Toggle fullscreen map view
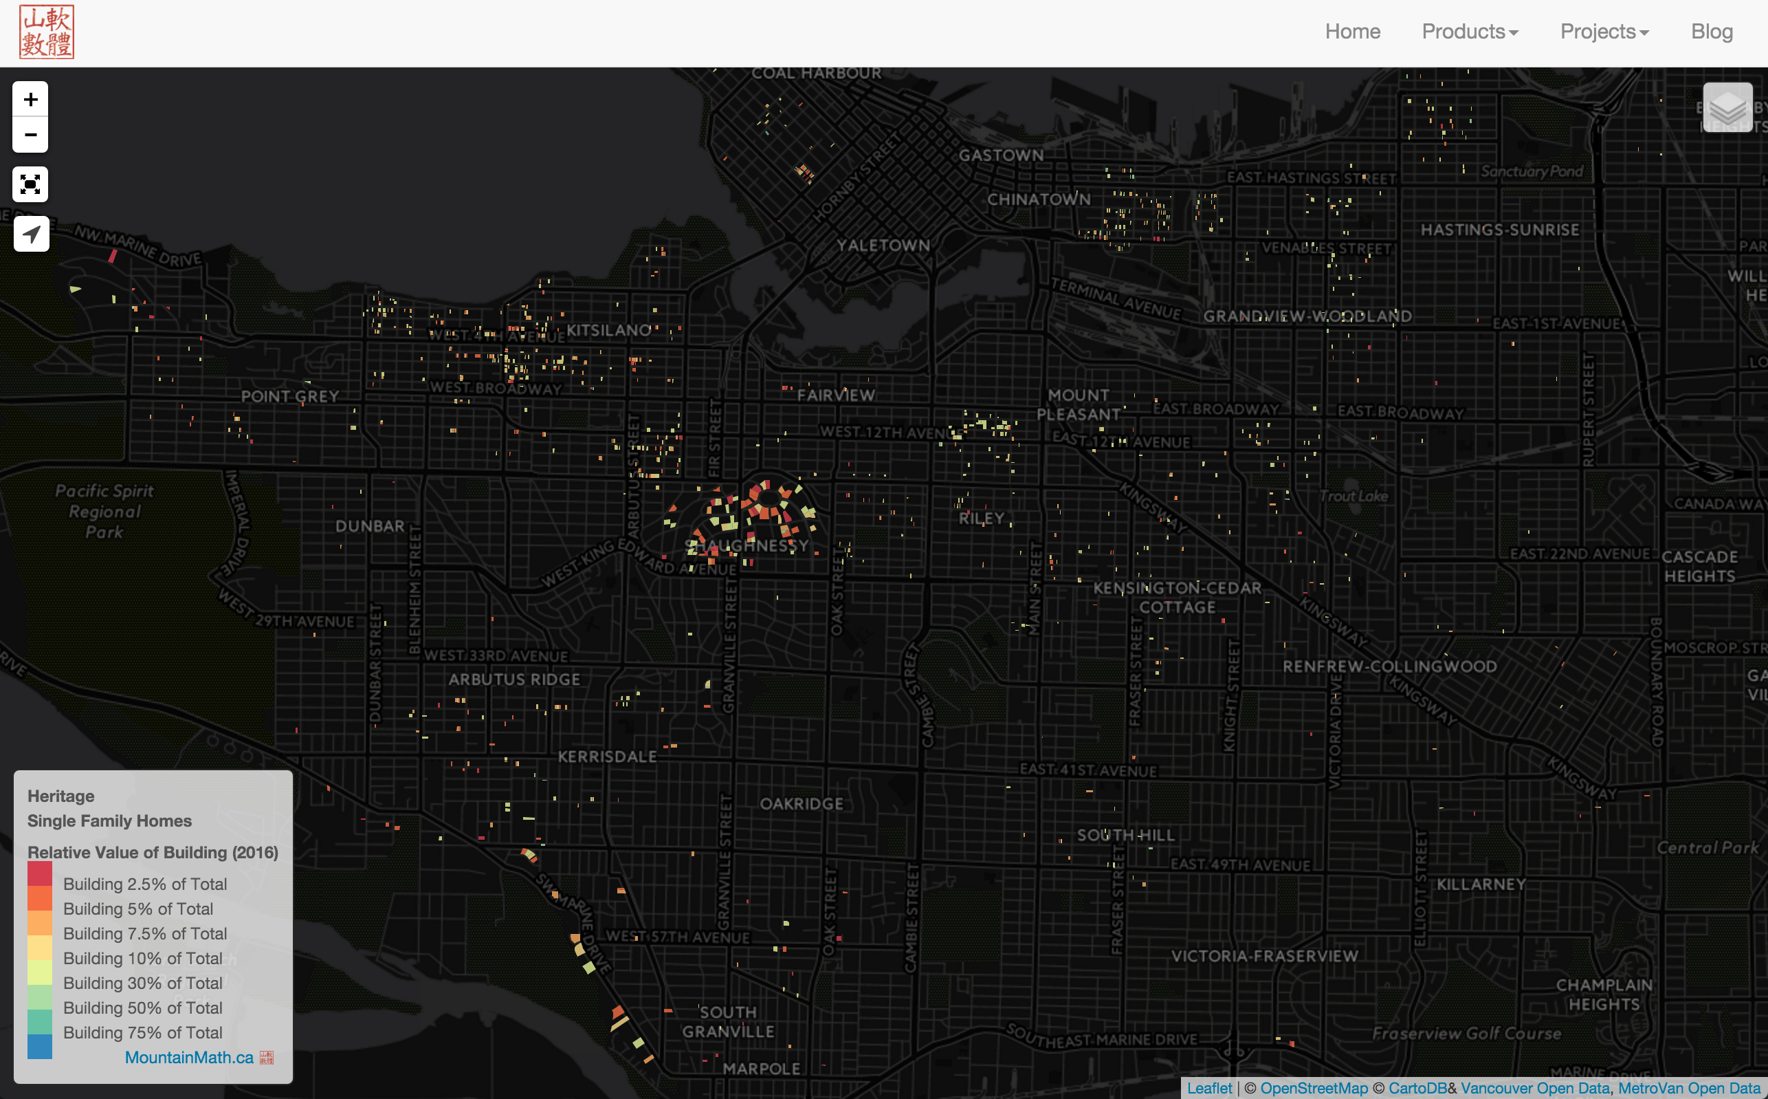Viewport: 1768px width, 1099px height. [x=30, y=184]
